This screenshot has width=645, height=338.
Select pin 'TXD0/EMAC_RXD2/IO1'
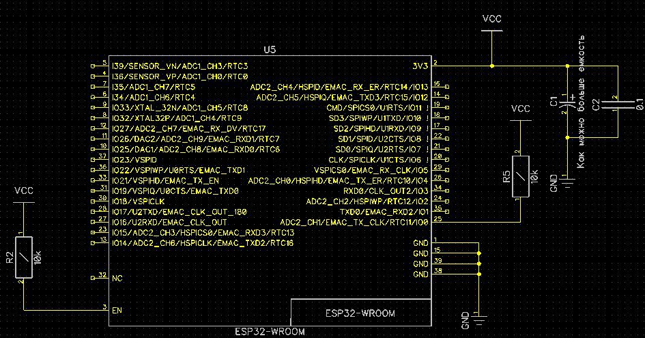[x=384, y=212]
